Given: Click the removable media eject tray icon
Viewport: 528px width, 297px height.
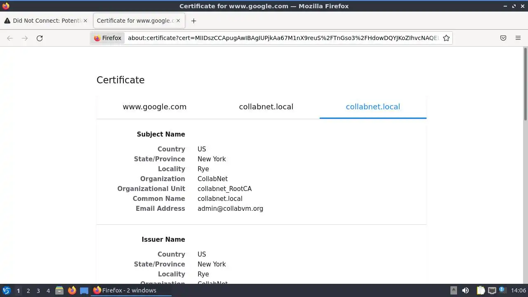Looking at the screenshot, I should pos(453,290).
